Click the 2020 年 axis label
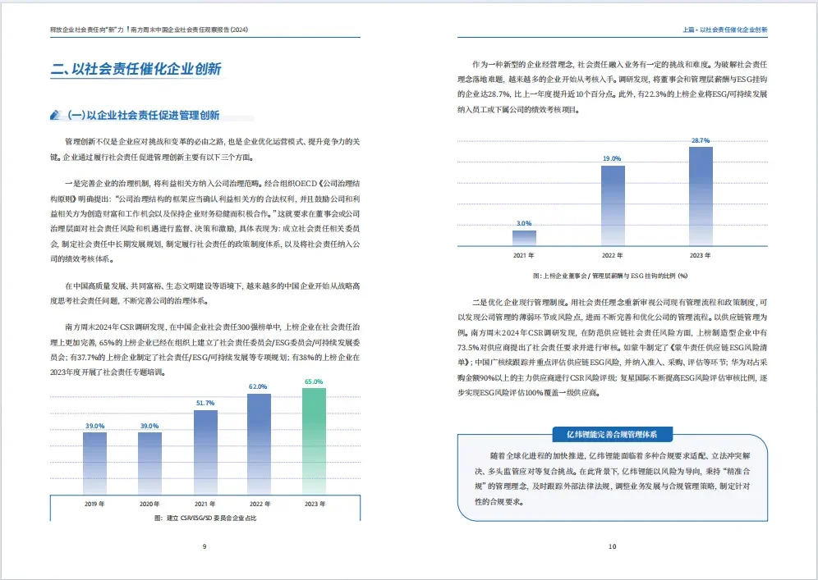This screenshot has width=818, height=580. click(149, 504)
